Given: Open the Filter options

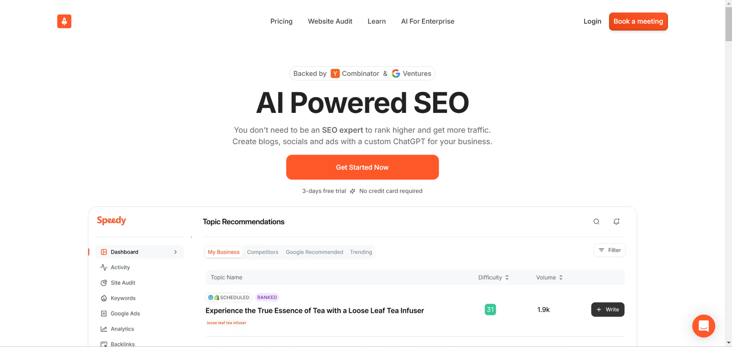Looking at the screenshot, I should [609, 250].
